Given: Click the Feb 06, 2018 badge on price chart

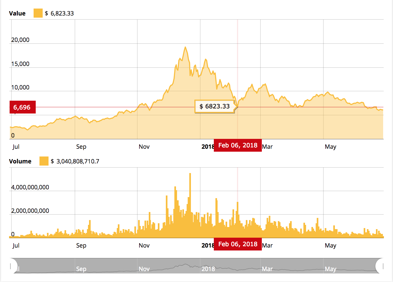Looking at the screenshot, I should click(x=238, y=145).
